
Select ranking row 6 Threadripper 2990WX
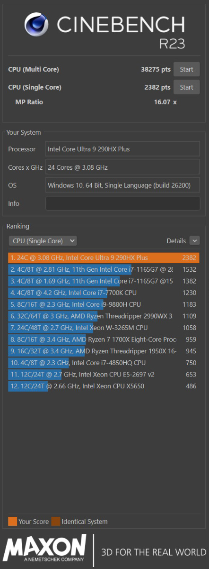click(x=104, y=316)
